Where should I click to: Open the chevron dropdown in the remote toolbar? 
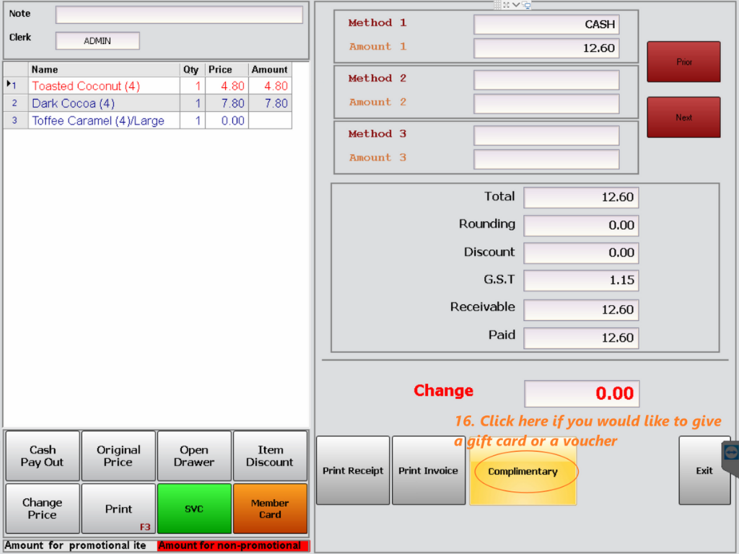(516, 5)
